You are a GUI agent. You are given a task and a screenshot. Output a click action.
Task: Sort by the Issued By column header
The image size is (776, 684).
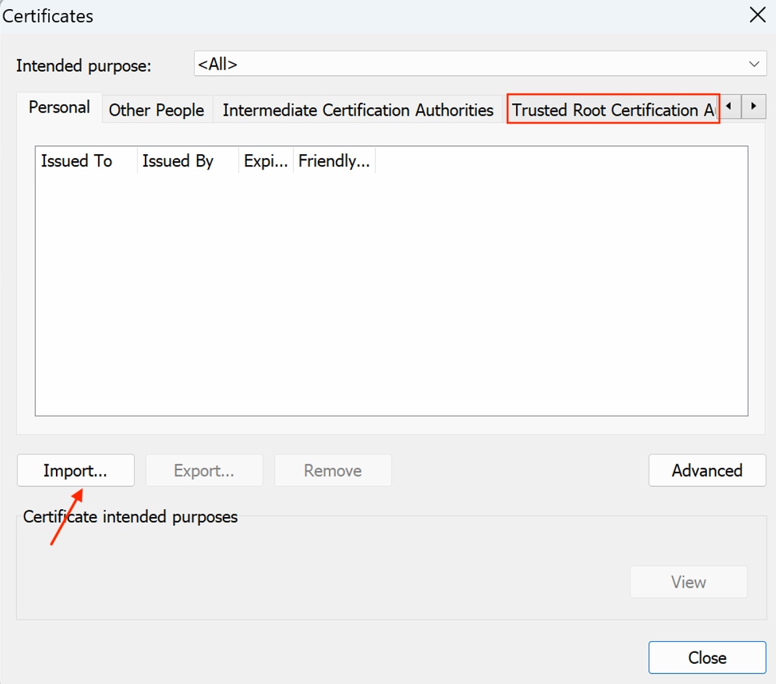(x=188, y=161)
